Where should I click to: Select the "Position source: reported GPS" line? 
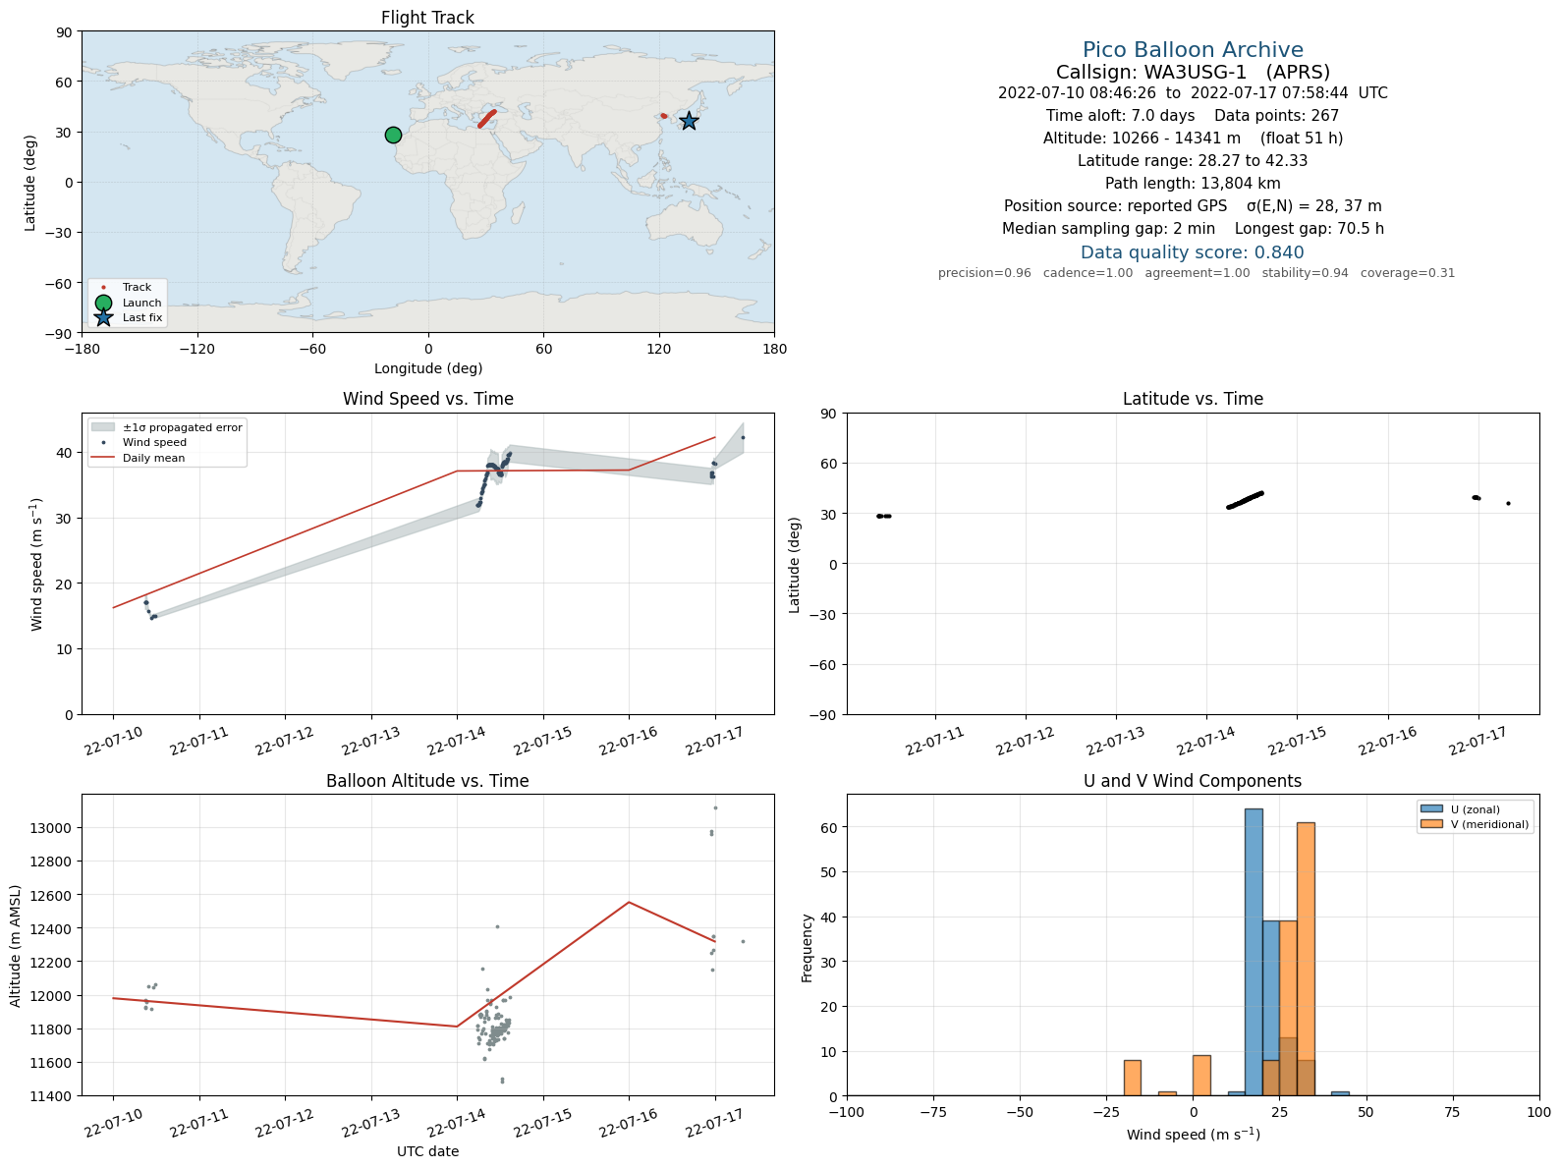[1193, 206]
